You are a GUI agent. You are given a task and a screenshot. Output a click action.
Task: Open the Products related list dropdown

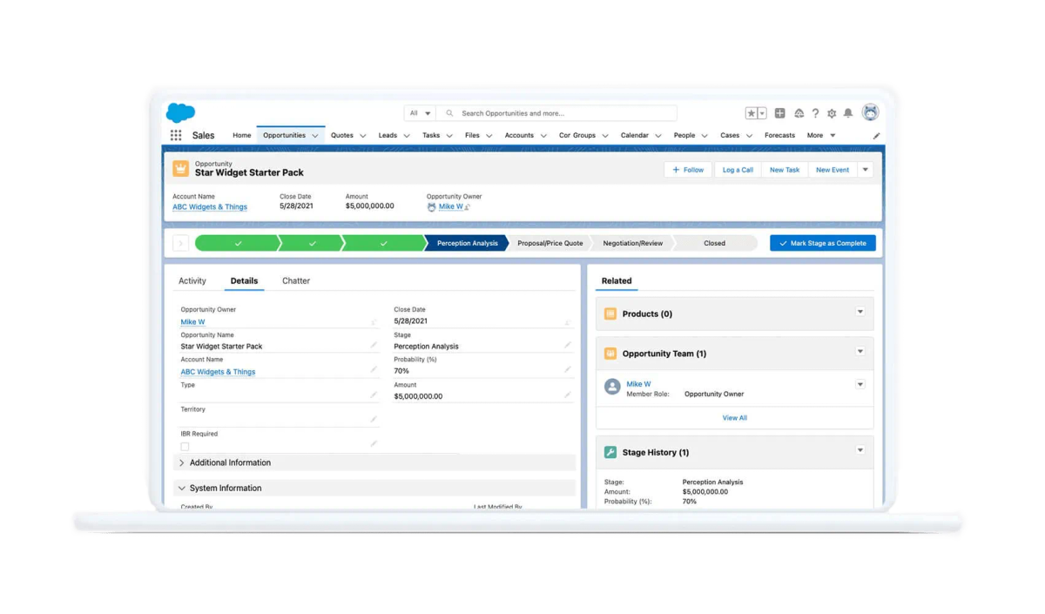click(x=860, y=312)
